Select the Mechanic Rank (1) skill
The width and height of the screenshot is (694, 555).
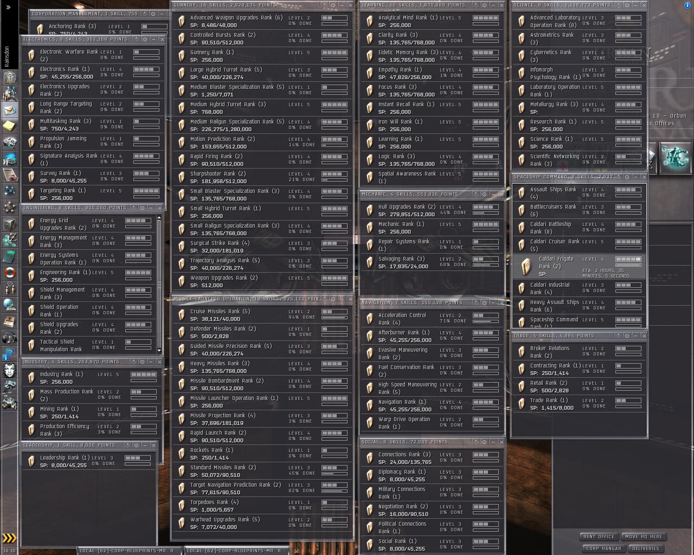(x=432, y=228)
